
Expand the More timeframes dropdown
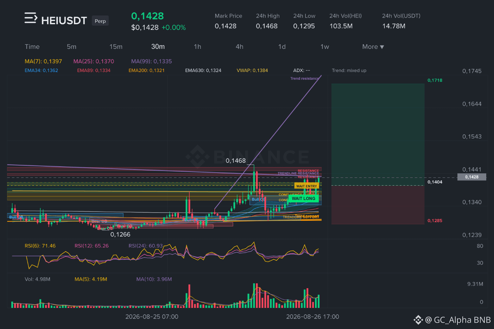click(x=373, y=47)
